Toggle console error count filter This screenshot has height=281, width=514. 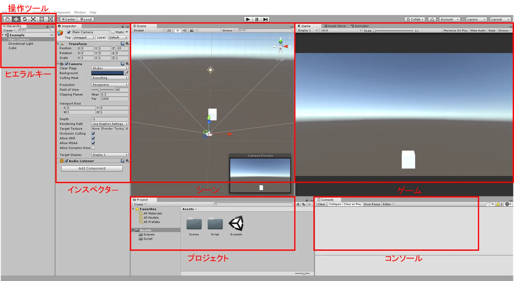(x=508, y=204)
